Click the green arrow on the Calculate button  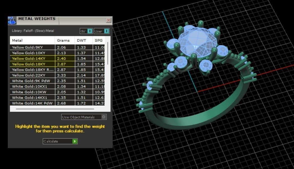pos(75,141)
